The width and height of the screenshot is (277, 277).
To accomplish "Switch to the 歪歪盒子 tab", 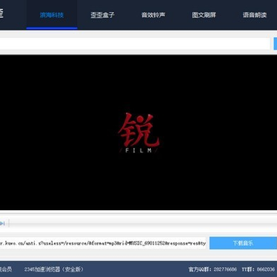I will 102,15.
